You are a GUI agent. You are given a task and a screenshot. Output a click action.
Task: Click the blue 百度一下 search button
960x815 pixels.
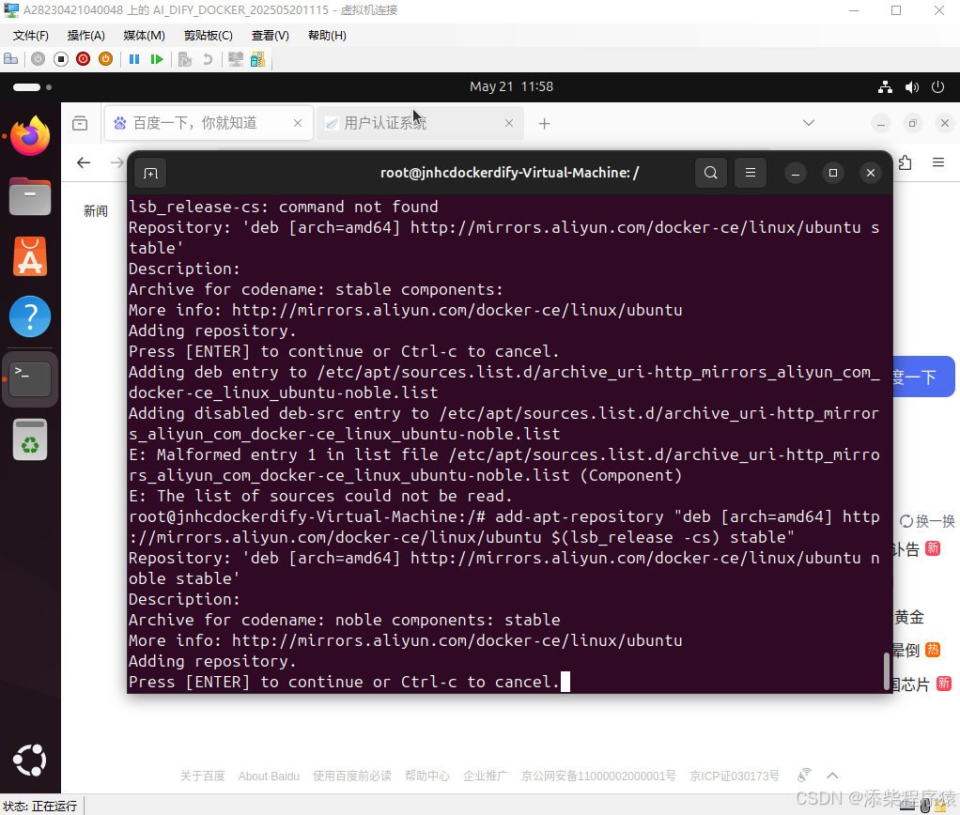coord(923,377)
